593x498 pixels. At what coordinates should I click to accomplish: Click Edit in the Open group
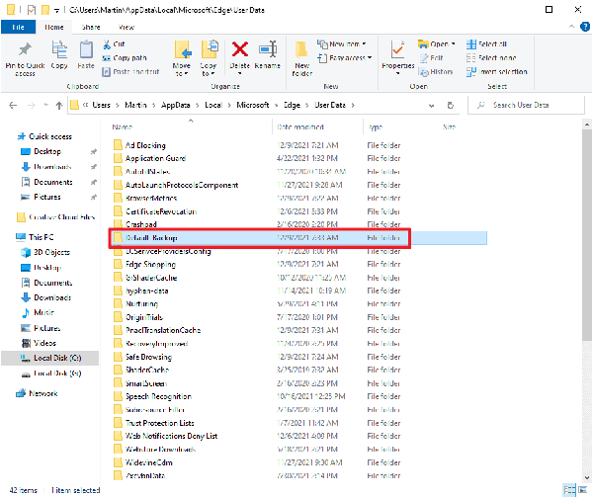coord(431,58)
